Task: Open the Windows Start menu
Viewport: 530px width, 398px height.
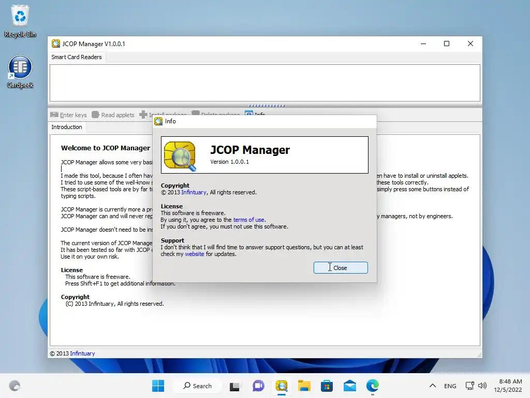Action: (158, 386)
